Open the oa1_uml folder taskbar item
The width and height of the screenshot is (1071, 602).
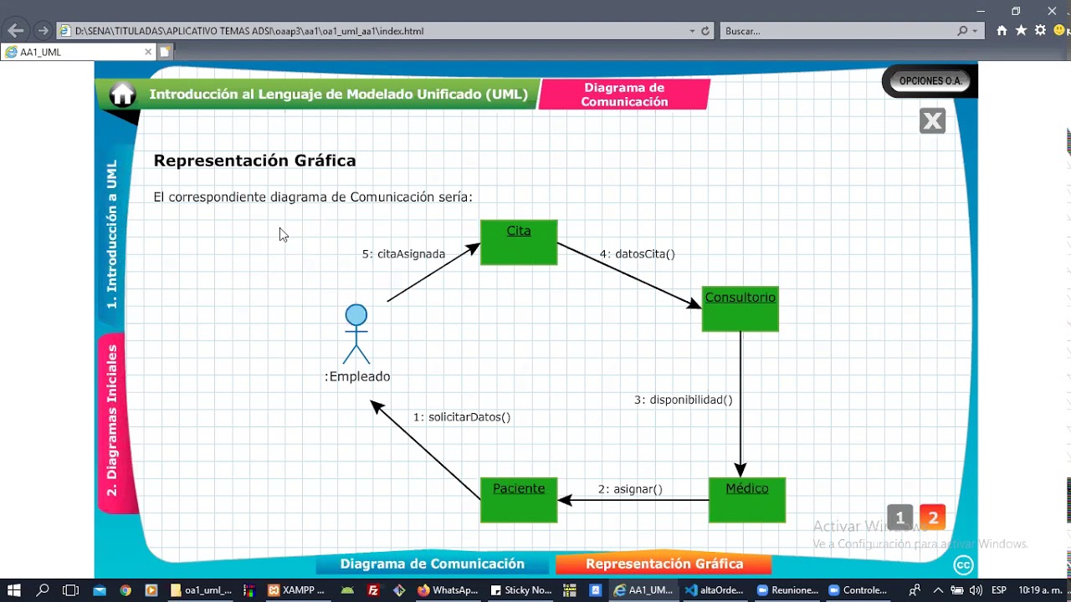click(x=201, y=590)
